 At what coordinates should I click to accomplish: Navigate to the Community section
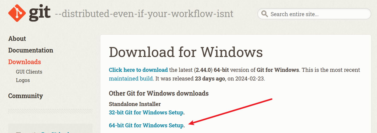[25, 96]
